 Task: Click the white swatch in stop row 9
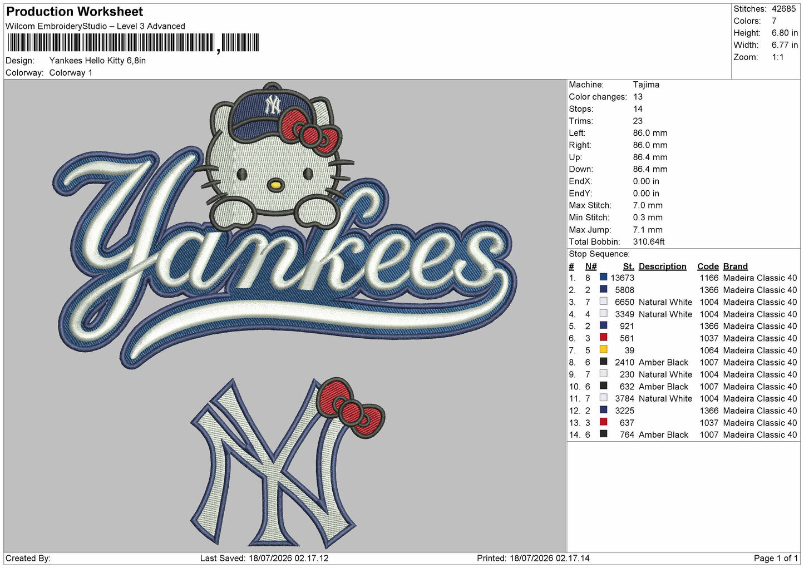(x=603, y=373)
